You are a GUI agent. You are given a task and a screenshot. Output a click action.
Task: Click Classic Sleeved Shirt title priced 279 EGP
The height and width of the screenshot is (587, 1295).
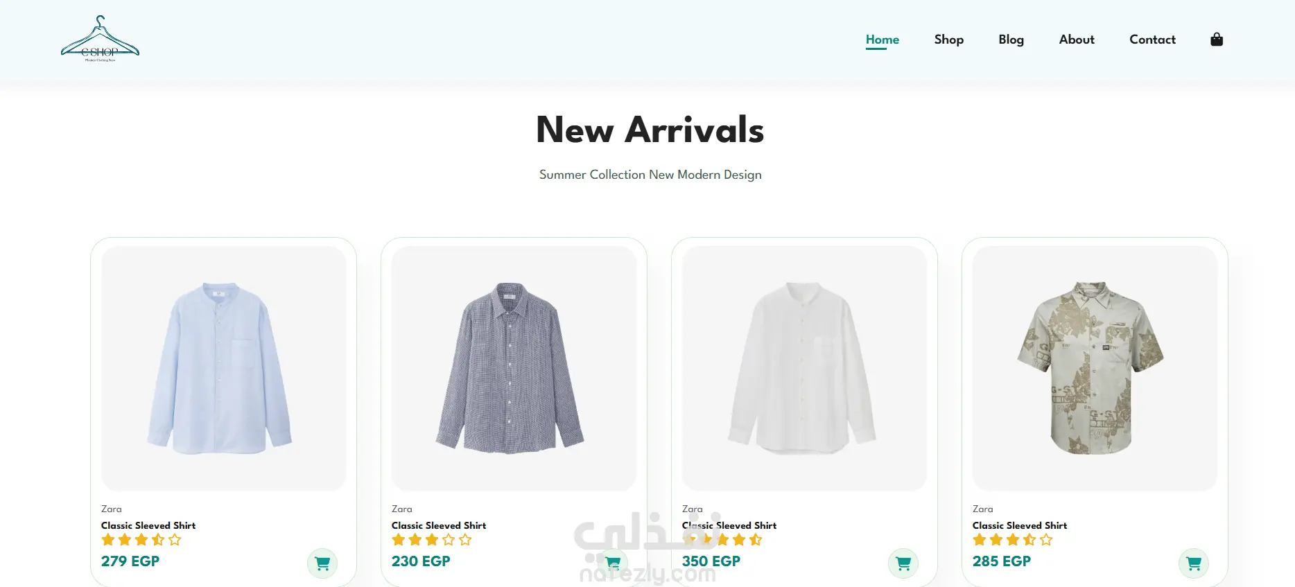point(148,525)
